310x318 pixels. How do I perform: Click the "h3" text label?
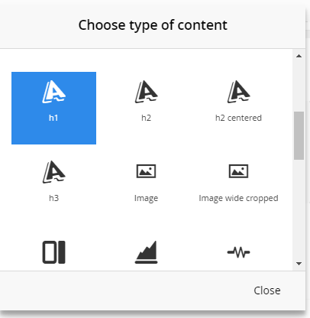(53, 198)
